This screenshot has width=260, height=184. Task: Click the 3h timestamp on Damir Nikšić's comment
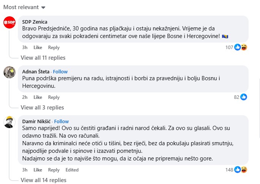coord(25,170)
